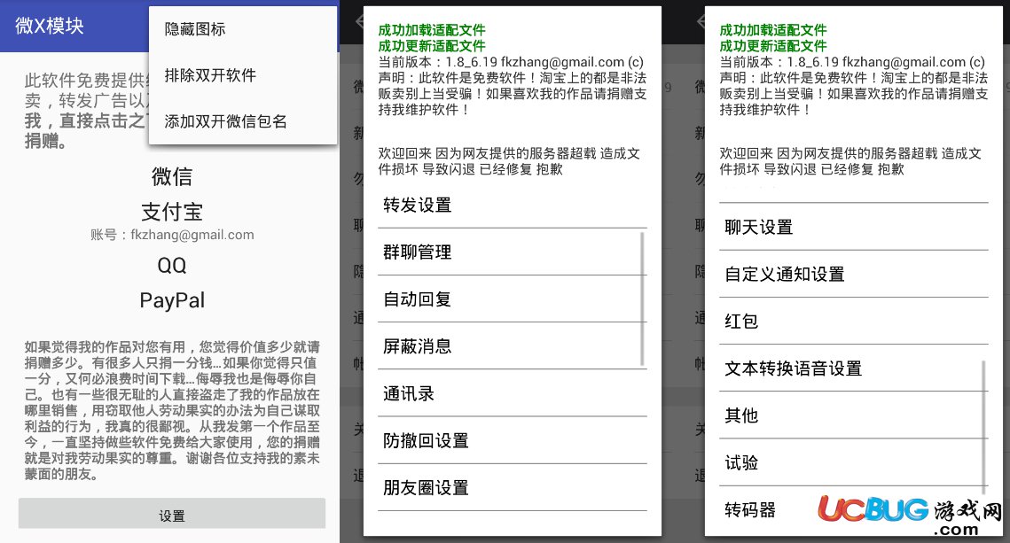The width and height of the screenshot is (1010, 543).
Task: Select 隐藏图标 in the popup menu
Action: click(x=243, y=29)
